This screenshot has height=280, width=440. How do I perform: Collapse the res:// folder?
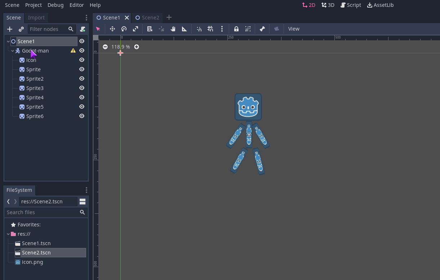[8, 234]
